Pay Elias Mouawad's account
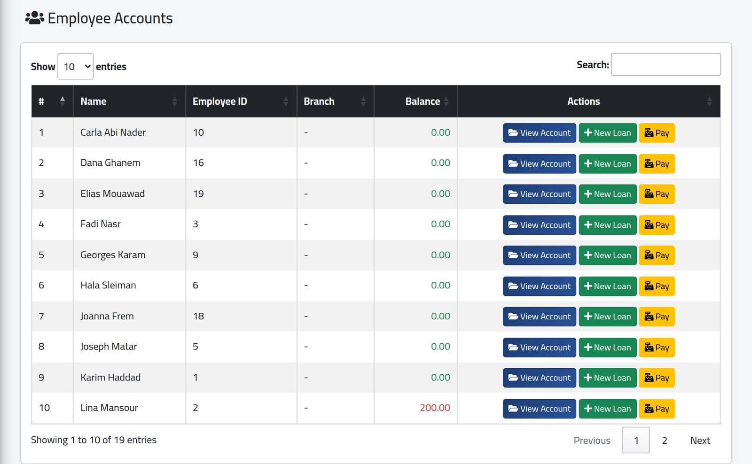 pyautogui.click(x=657, y=194)
